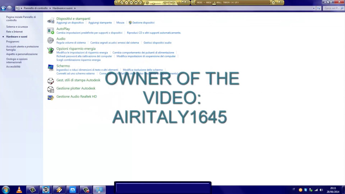Viewport: 345px width, 194px height.
Task: Click the Schermo monitor icon
Action: pos(51,68)
